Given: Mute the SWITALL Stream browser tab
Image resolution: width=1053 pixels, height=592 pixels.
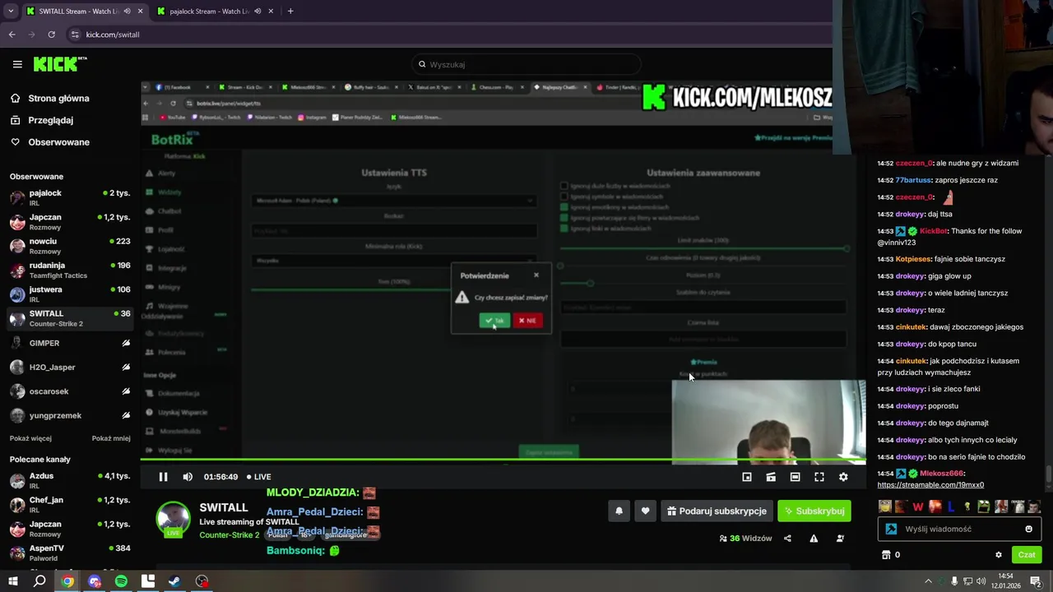Looking at the screenshot, I should tap(127, 12).
